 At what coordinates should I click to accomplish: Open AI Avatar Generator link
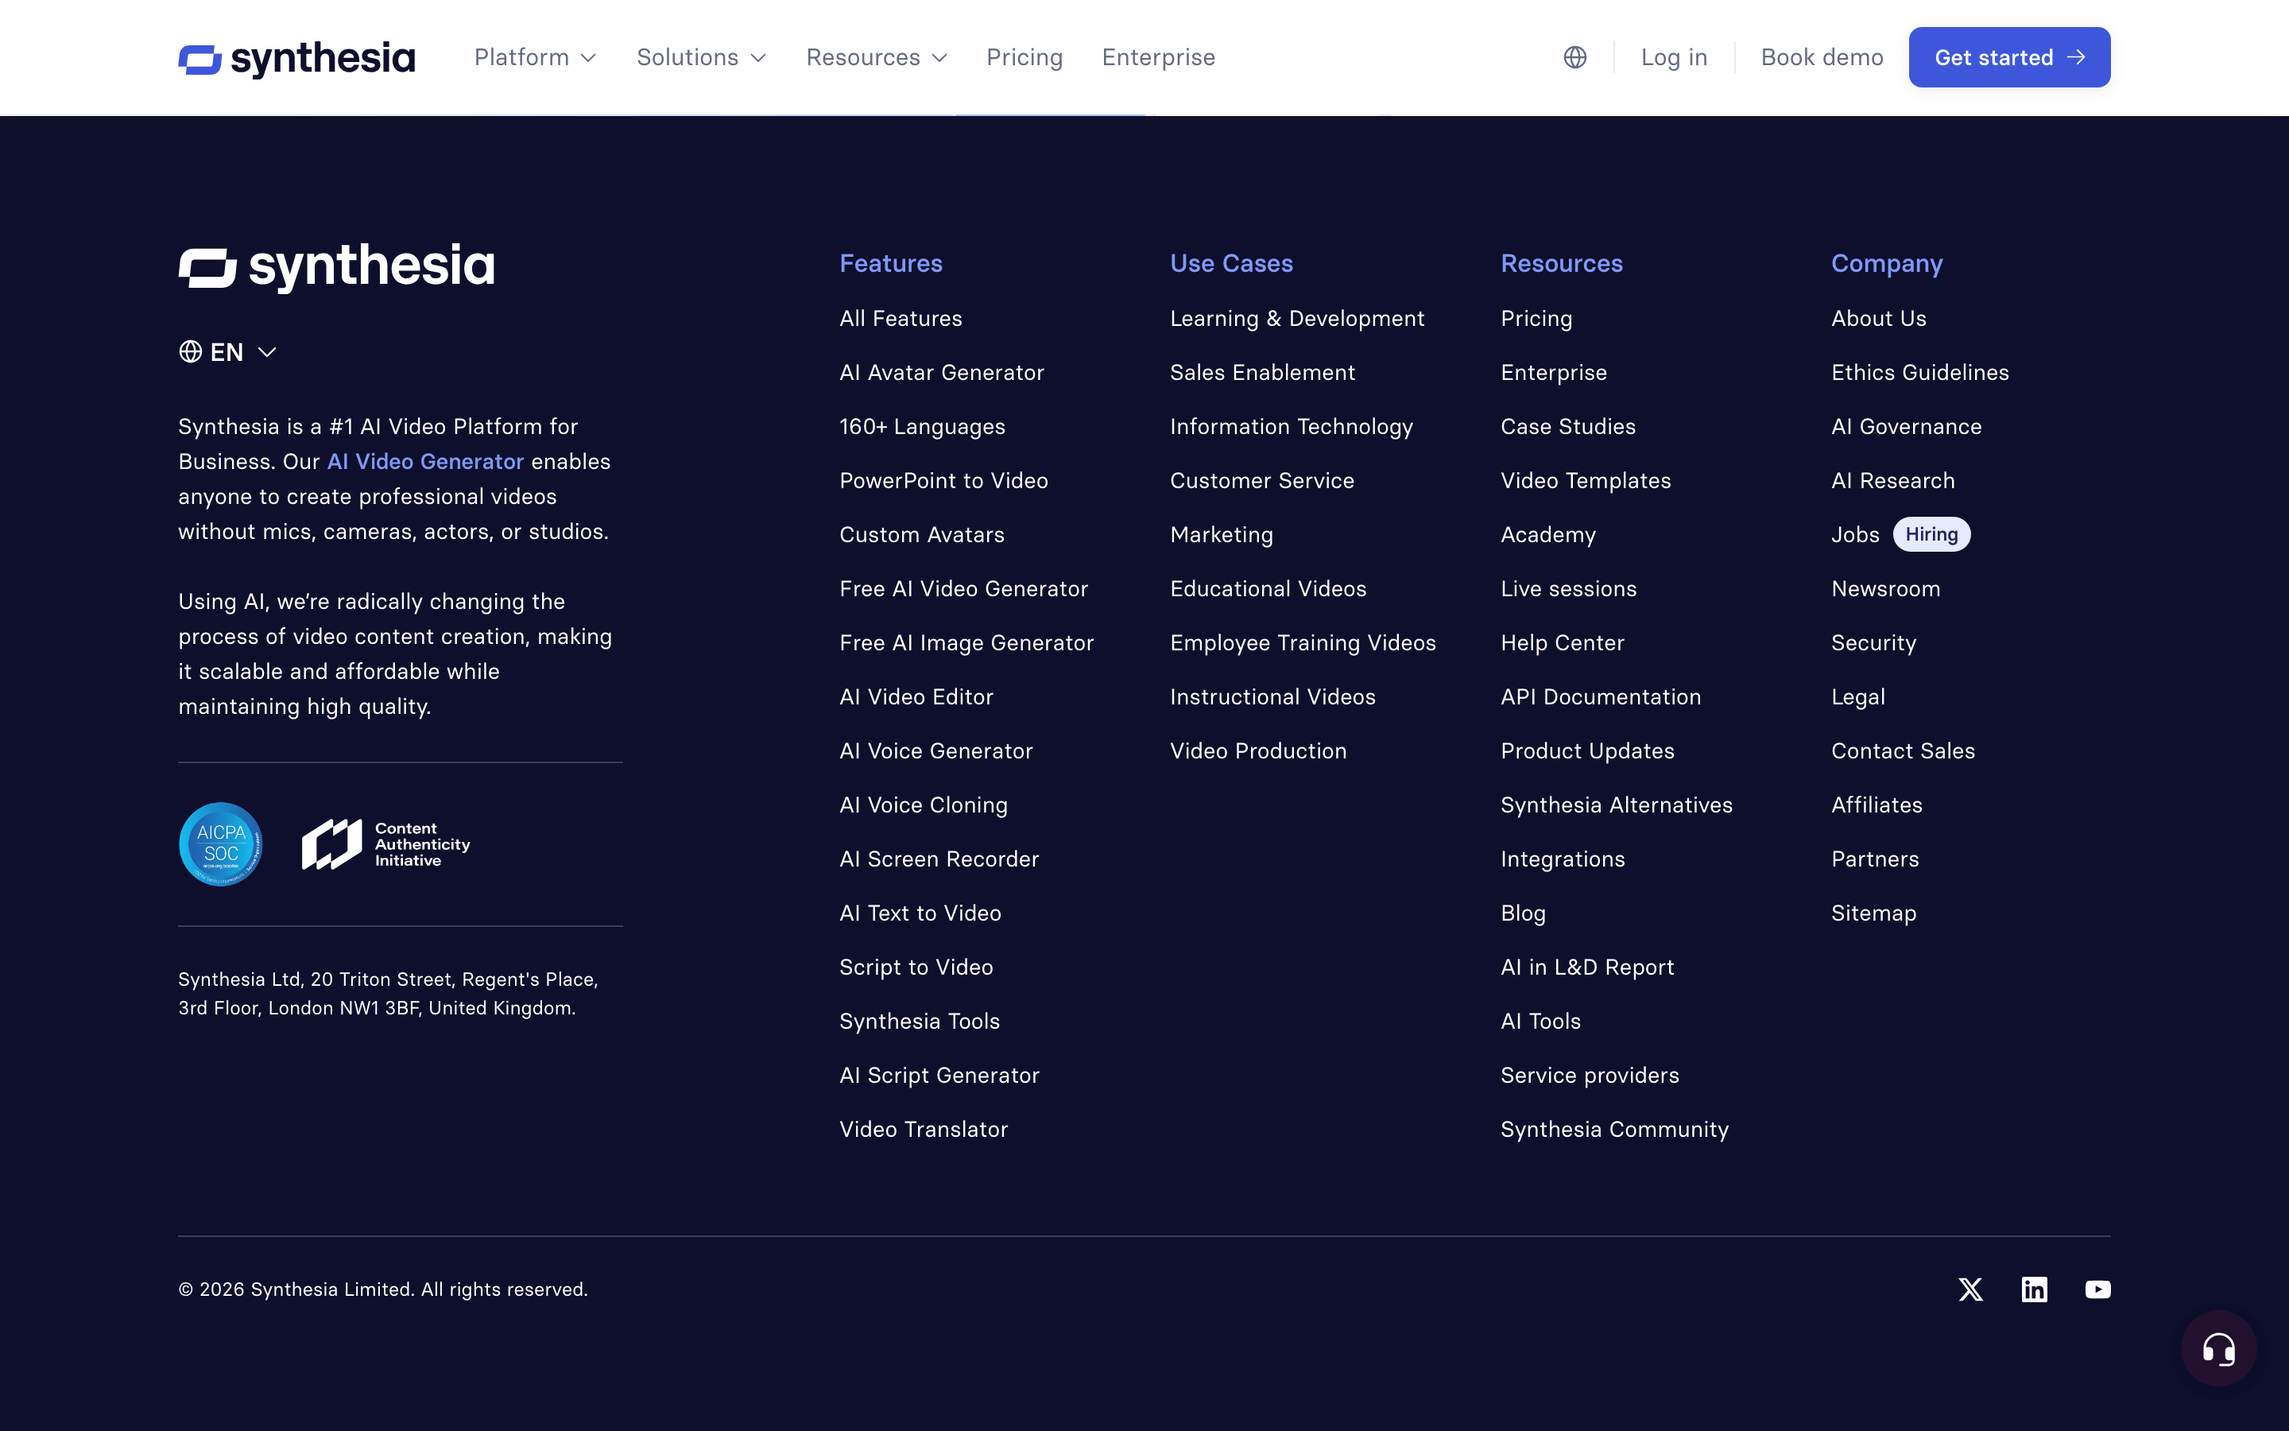click(941, 372)
